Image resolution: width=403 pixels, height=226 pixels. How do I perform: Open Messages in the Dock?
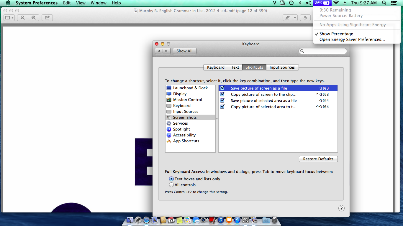(x=196, y=220)
